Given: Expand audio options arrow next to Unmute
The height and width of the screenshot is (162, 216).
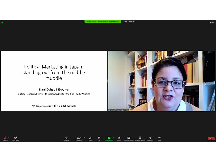Looking at the screenshot, I should (x=9, y=137).
